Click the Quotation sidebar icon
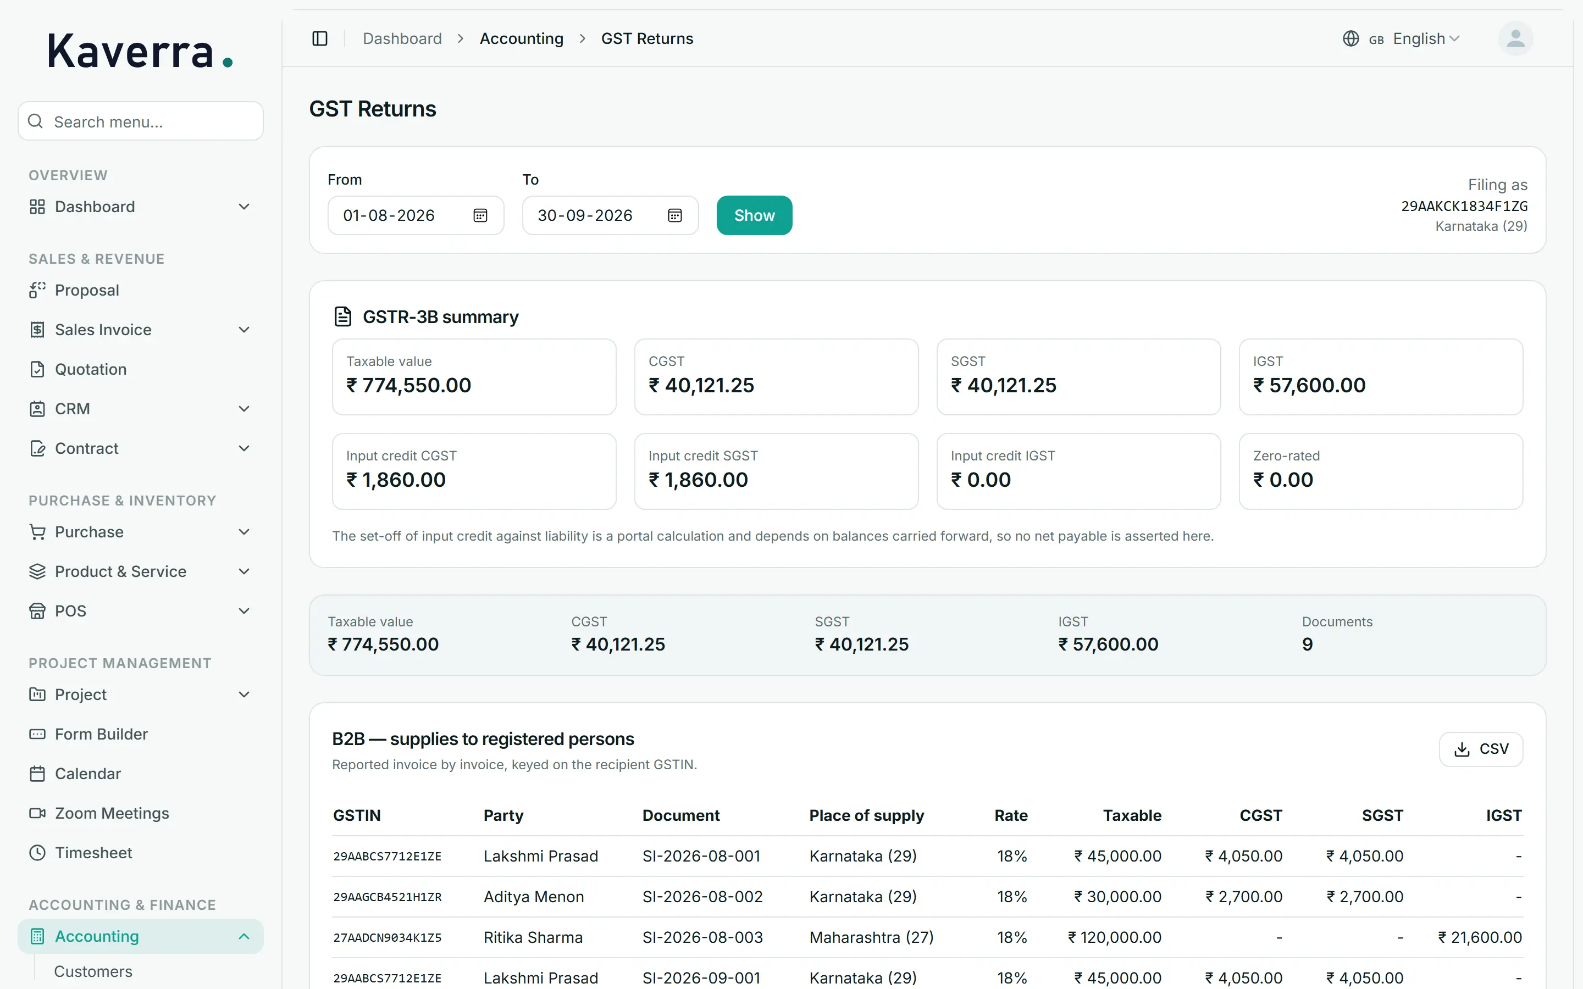This screenshot has height=989, width=1583. 37,369
